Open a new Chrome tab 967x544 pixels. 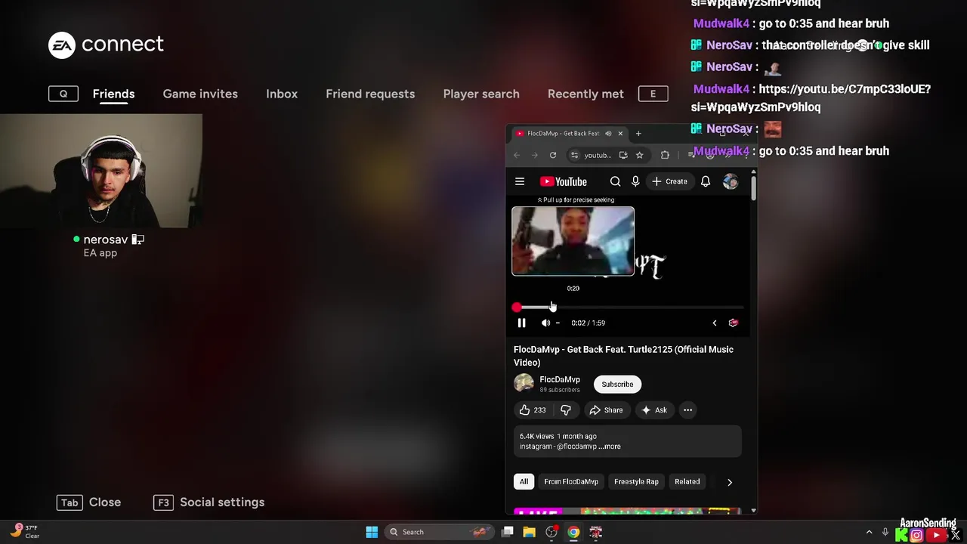point(638,134)
